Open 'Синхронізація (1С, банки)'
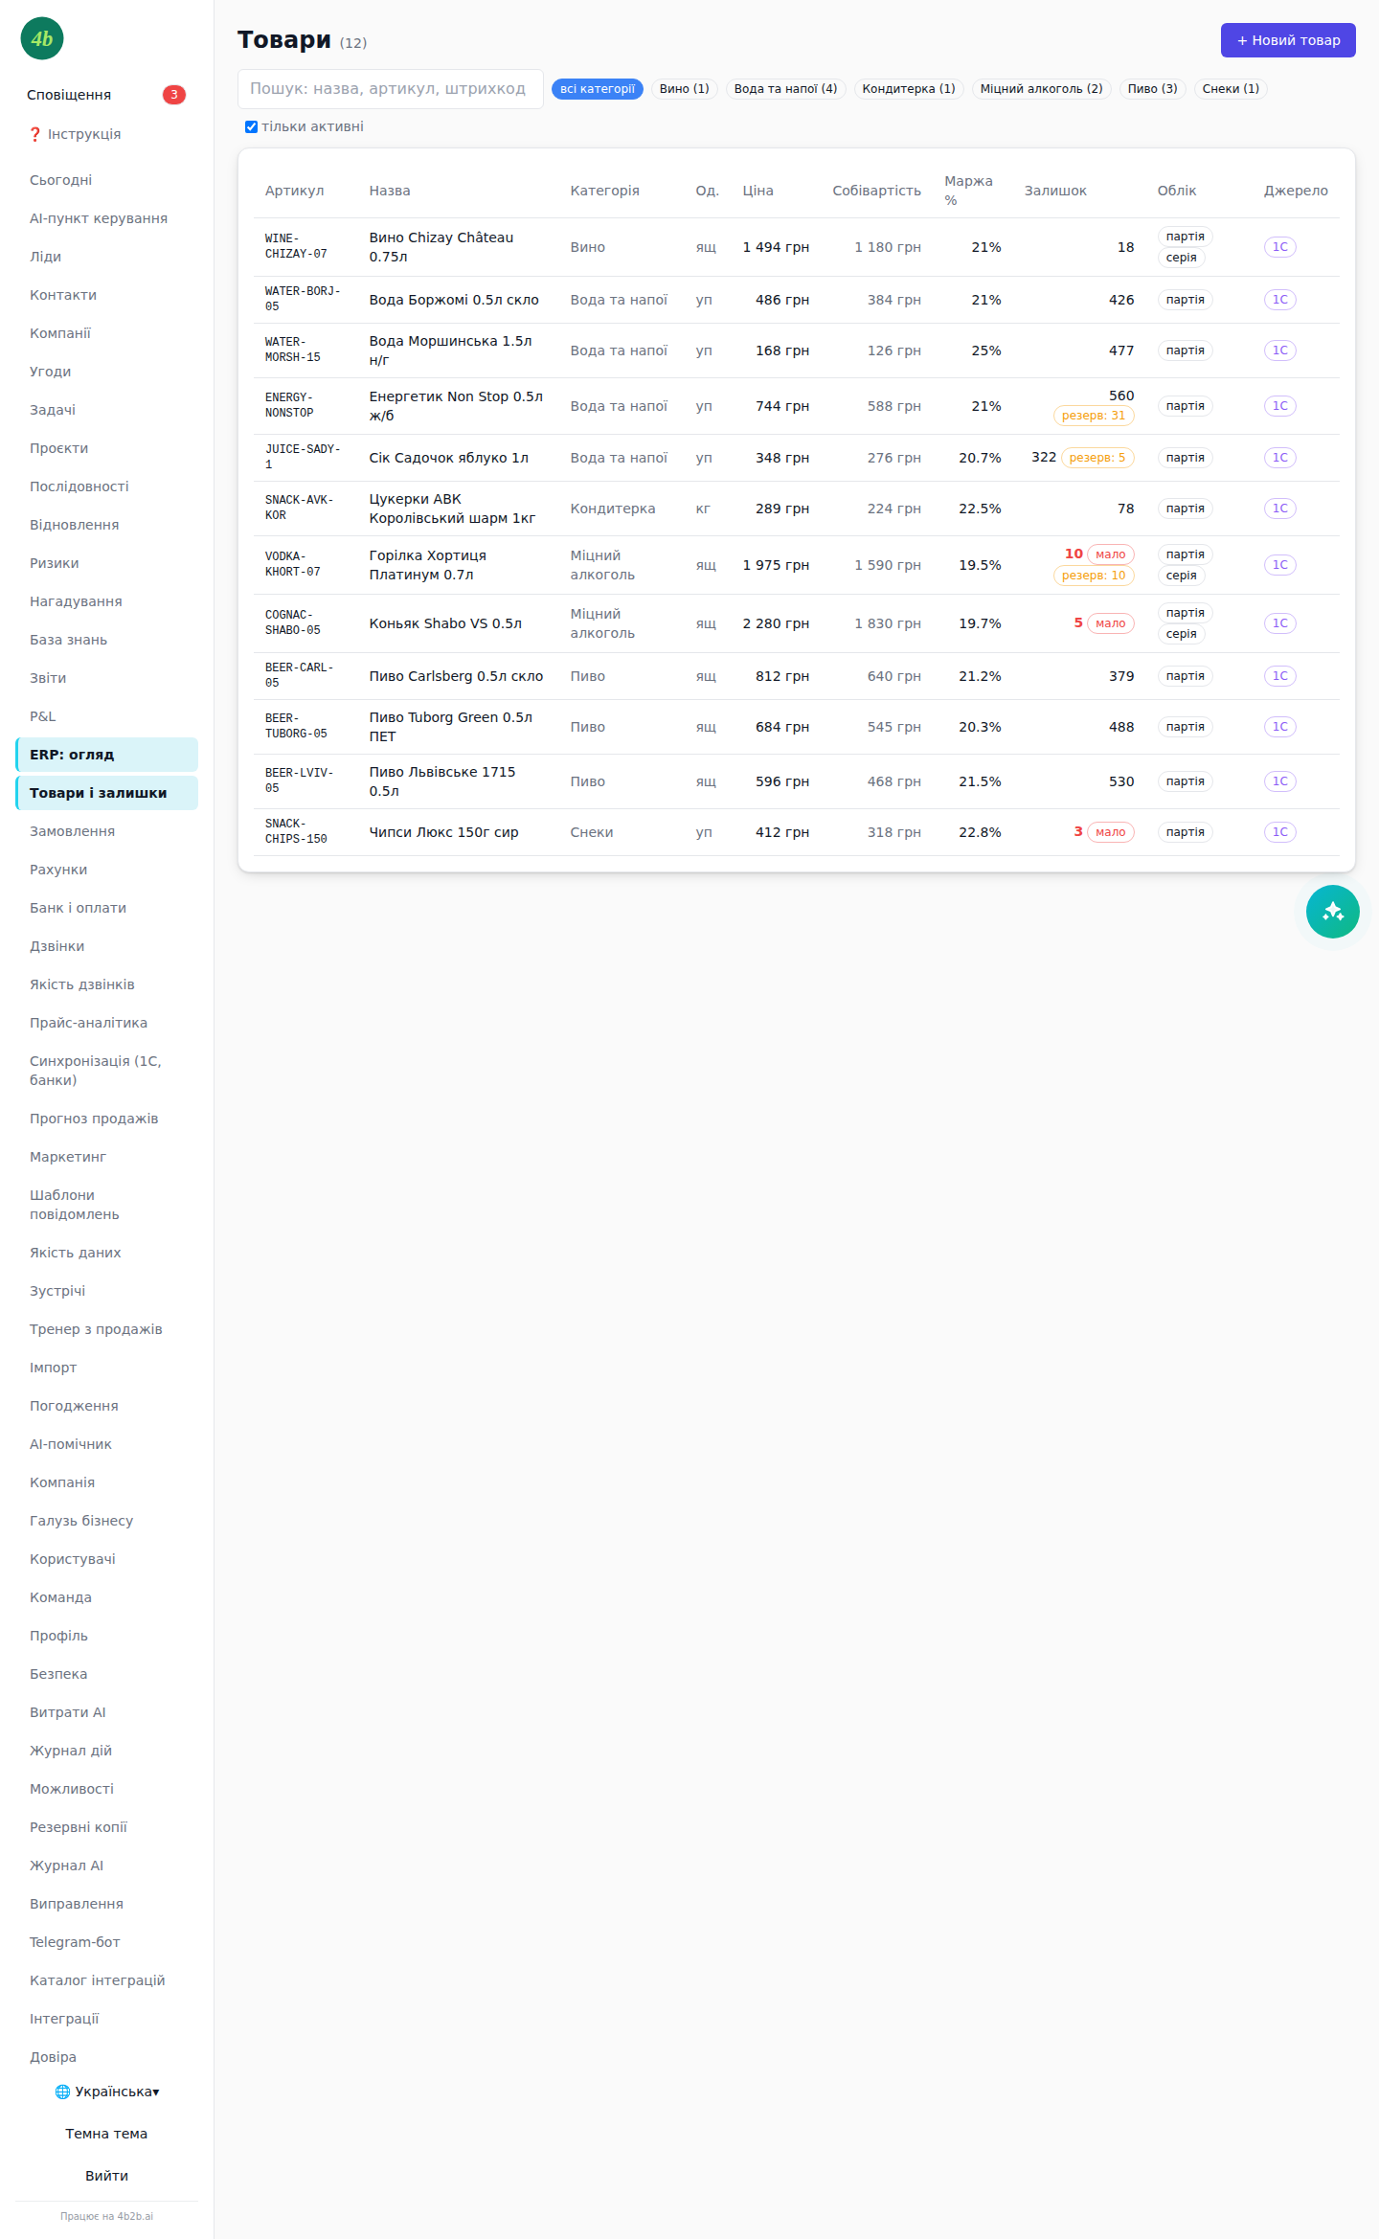Screen dimensions: 1379x2239 pos(106,1071)
